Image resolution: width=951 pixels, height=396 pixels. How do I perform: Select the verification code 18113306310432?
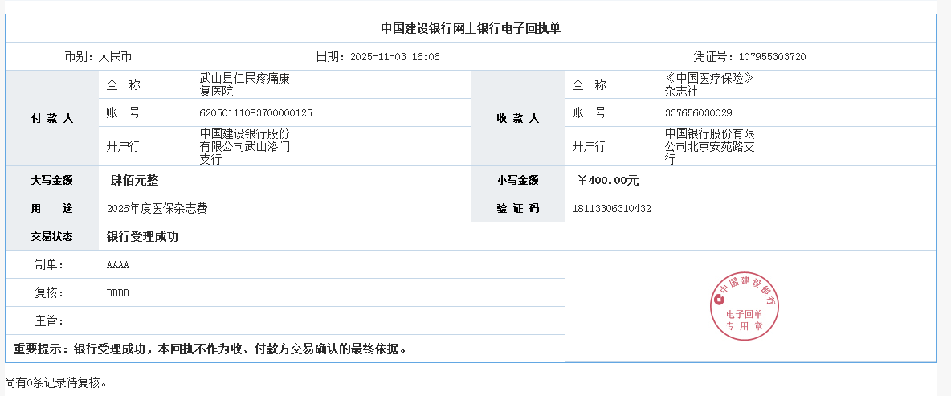click(x=611, y=209)
